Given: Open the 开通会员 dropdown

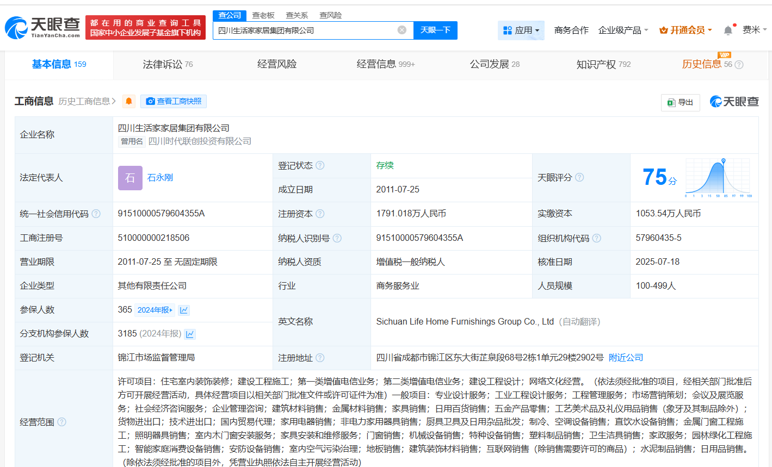Looking at the screenshot, I should [685, 30].
